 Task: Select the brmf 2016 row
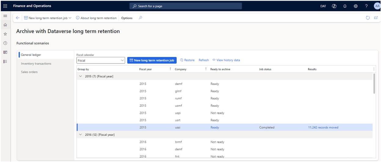point(224,142)
